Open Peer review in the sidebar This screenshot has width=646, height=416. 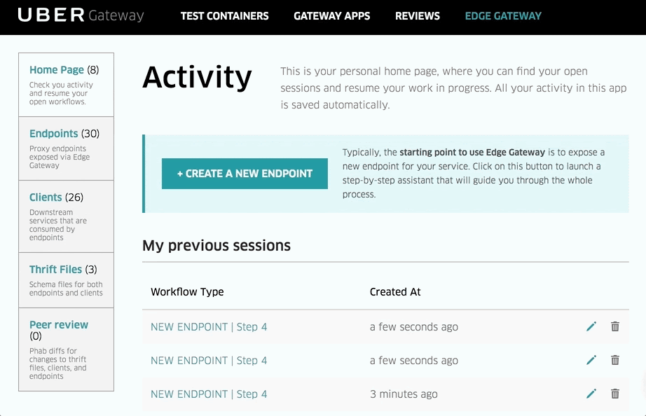pos(59,324)
